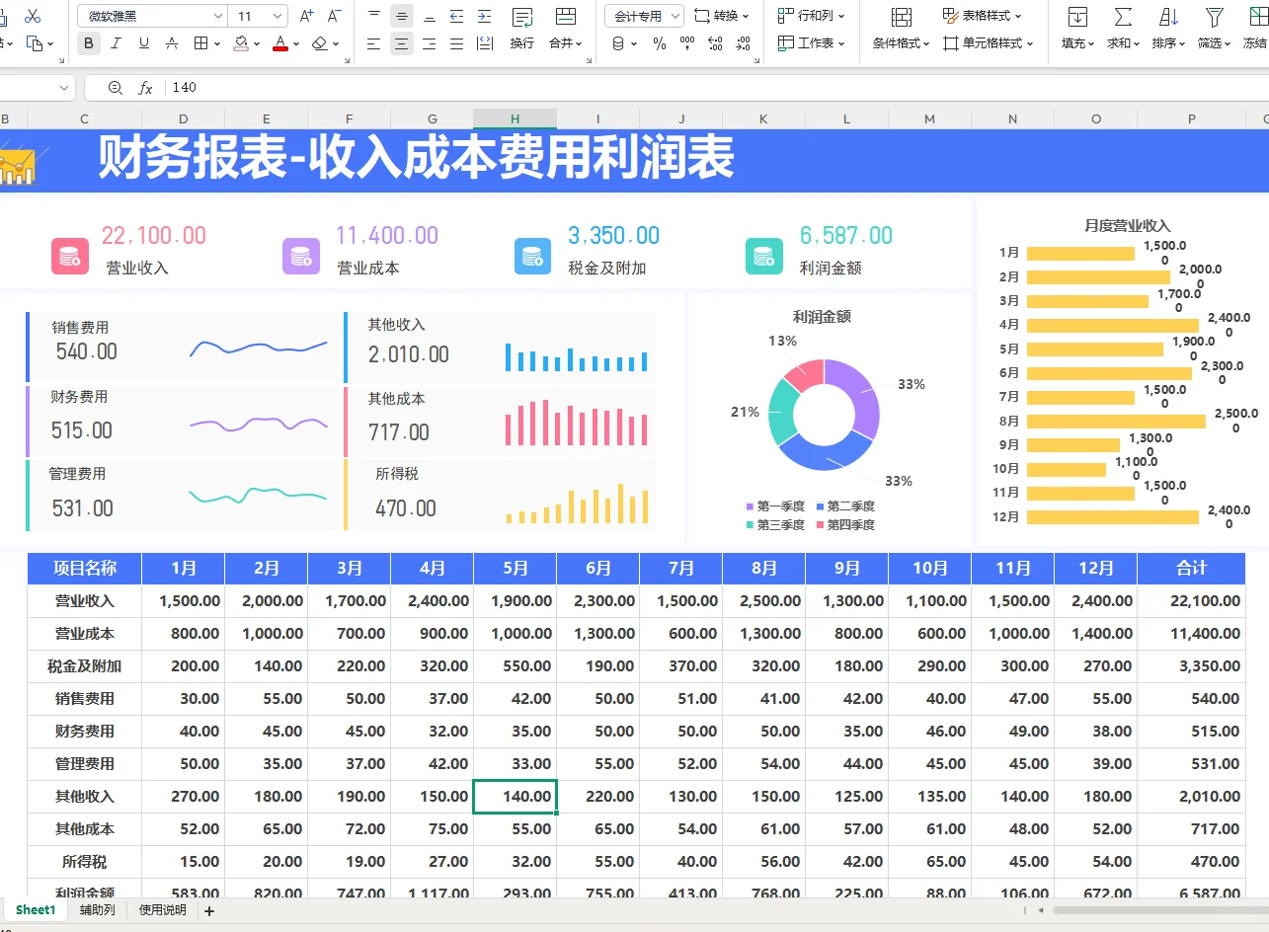The width and height of the screenshot is (1269, 932).
Task: Apply thousands separator style
Action: pos(687,43)
